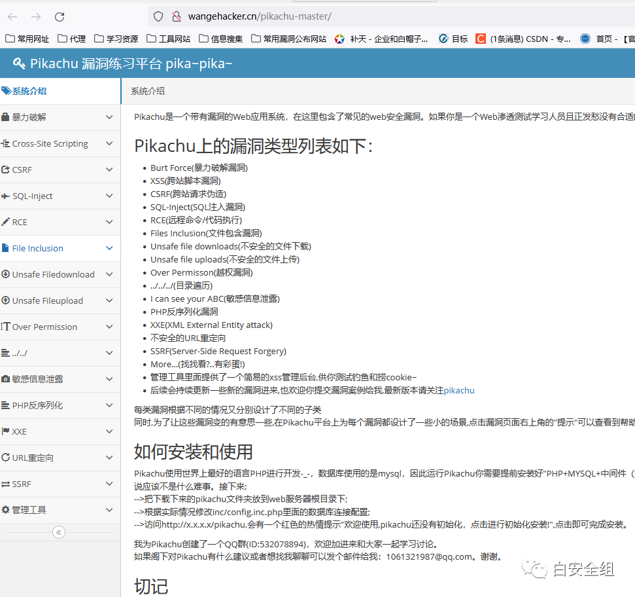Click the insecure connection lock icon

tap(176, 16)
